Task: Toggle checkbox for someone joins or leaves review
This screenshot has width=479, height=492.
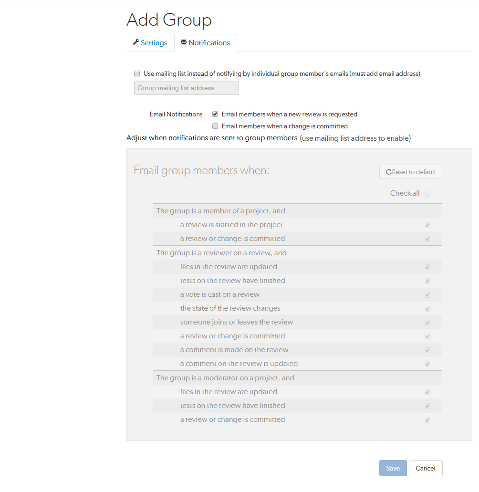Action: [427, 322]
